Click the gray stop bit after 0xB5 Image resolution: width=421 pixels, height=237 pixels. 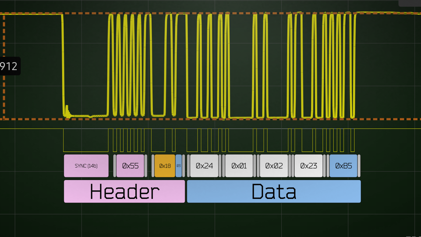tap(359, 166)
